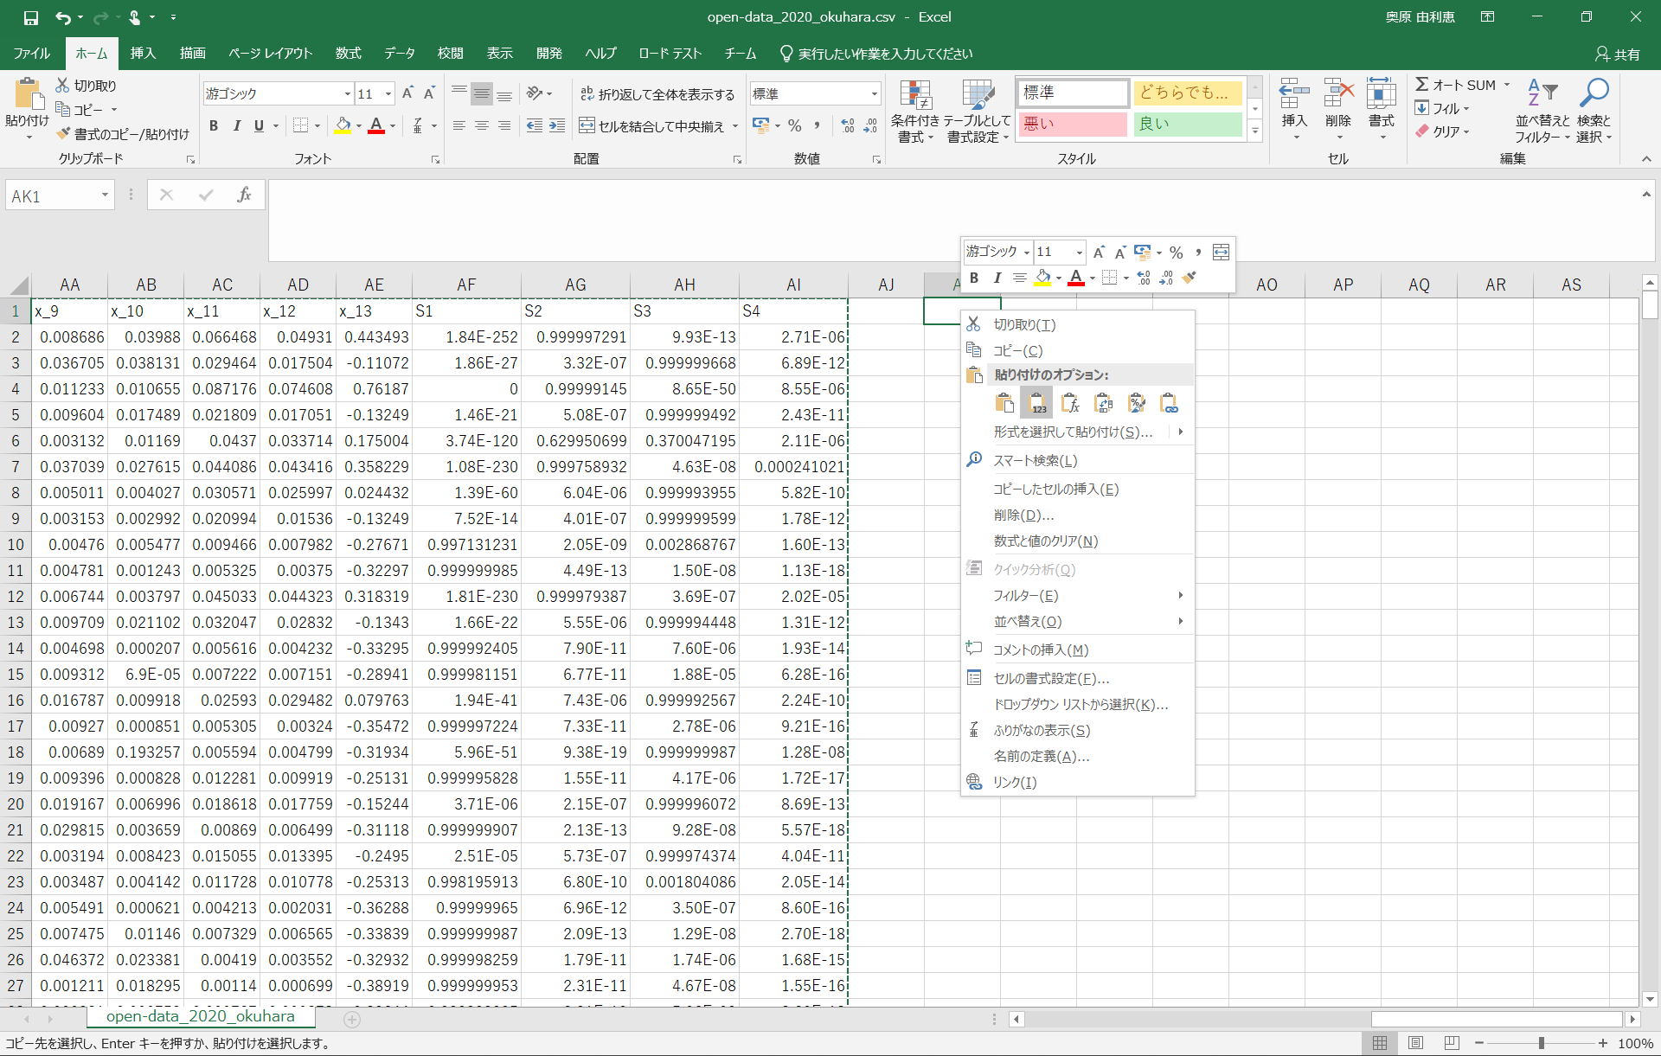Viewport: 1661px width, 1056px height.
Task: Open the font name dropdown in ribbon
Action: [x=347, y=94]
